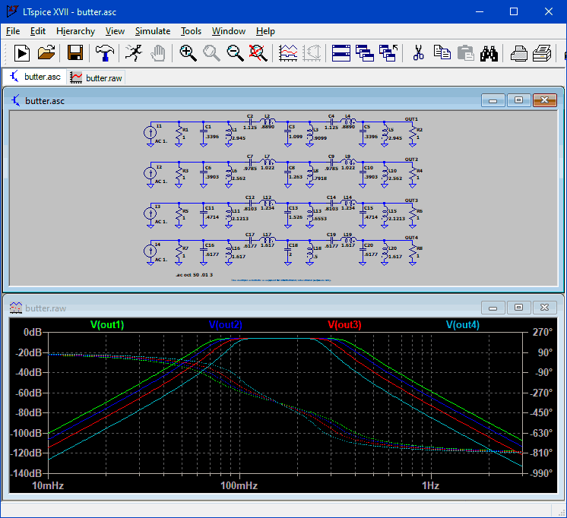Click the 0dB left axis label
567x518 pixels.
(x=33, y=332)
